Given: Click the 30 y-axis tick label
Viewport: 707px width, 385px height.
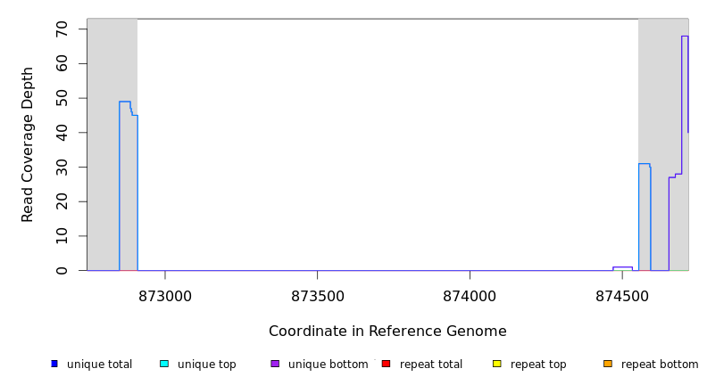Looking at the screenshot, I should click(x=61, y=168).
